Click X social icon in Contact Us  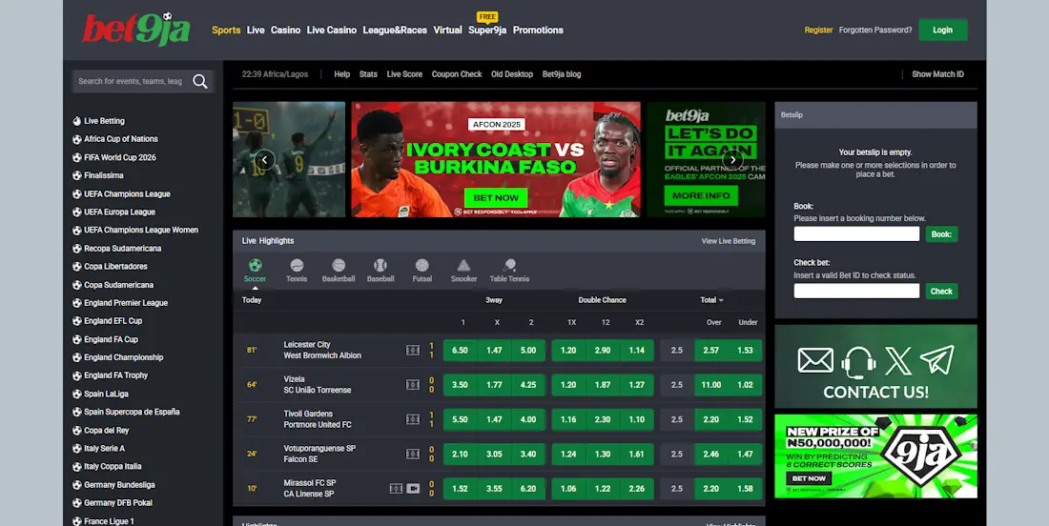(x=897, y=361)
